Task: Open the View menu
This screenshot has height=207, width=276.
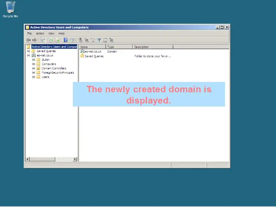Action: coord(51,34)
